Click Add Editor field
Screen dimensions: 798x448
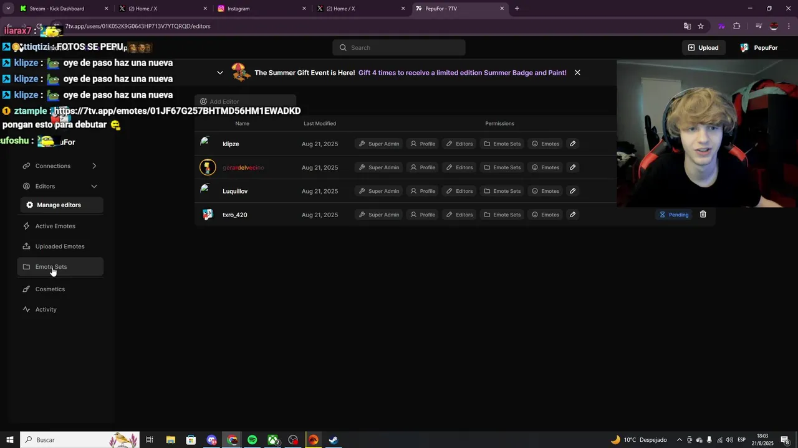245,101
